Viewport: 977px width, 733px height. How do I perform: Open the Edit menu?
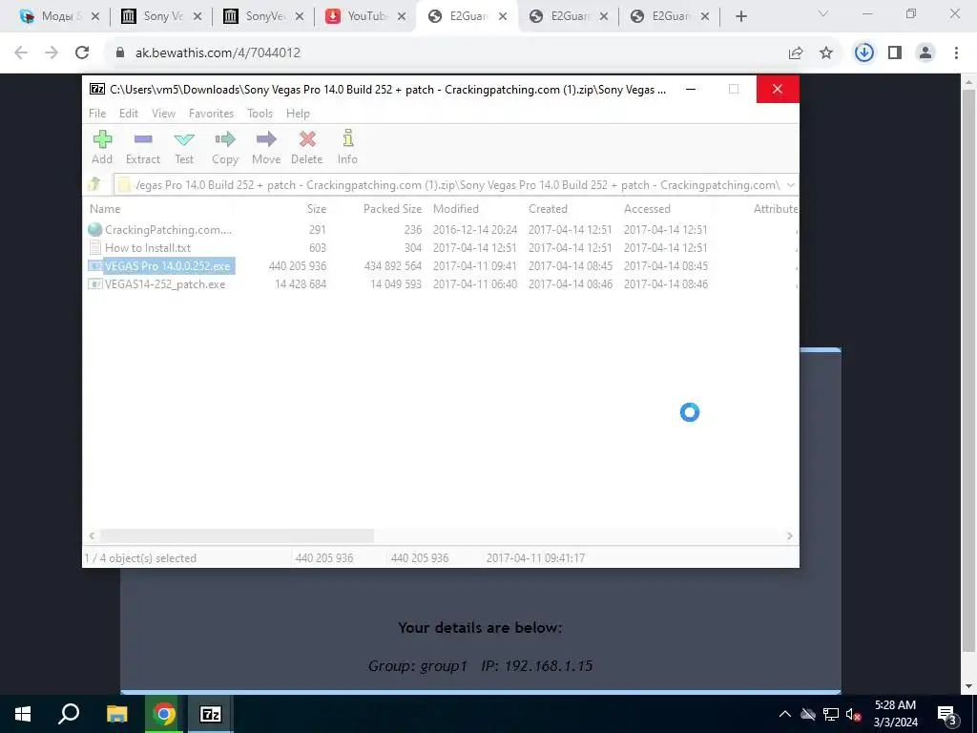coord(129,114)
